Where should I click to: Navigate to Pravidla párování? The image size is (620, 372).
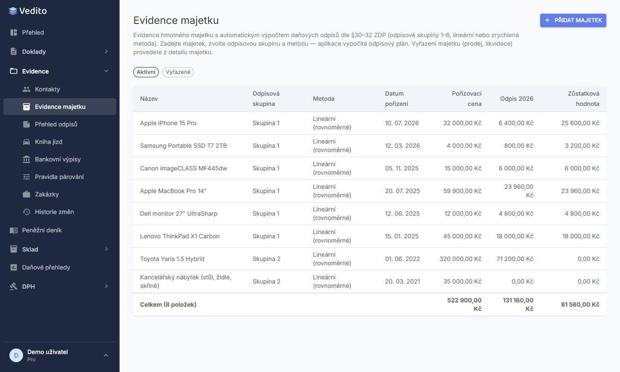pyautogui.click(x=60, y=177)
